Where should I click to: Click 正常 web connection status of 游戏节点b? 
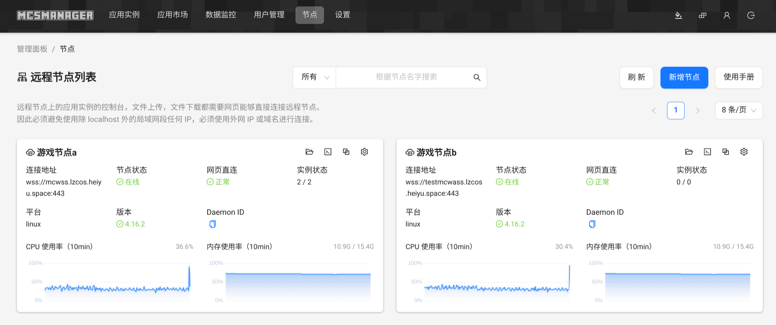598,182
